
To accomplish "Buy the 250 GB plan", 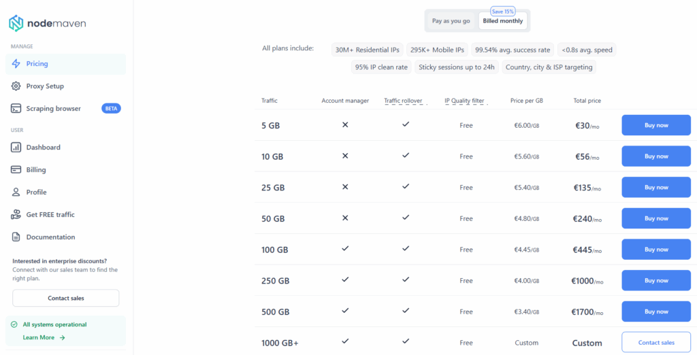I will pos(656,280).
